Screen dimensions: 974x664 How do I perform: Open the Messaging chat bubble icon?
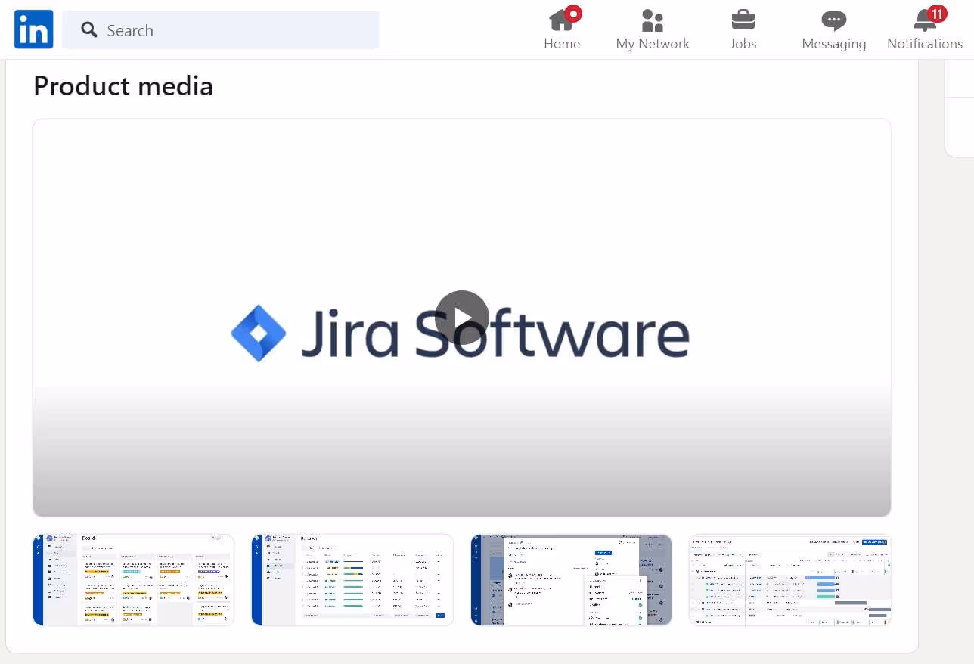(x=833, y=20)
